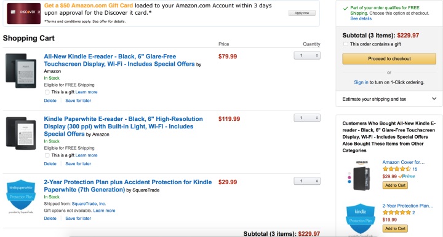Click the star rating for 2-Year Protection Plan

[397, 212]
